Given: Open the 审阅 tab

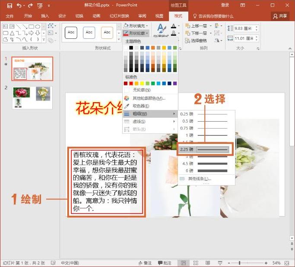Looking at the screenshot, I should tap(142, 16).
